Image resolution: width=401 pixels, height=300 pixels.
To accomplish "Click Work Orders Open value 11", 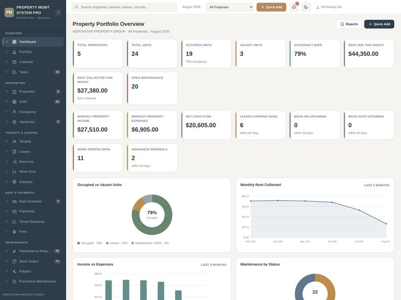I will pos(80,158).
